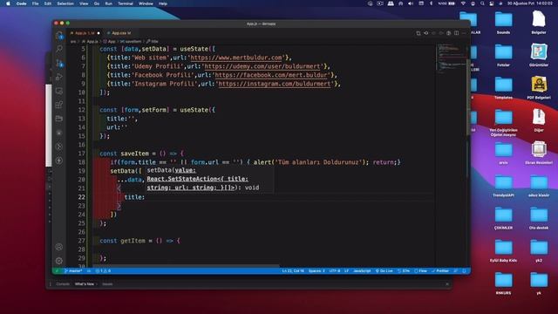Click the saveItem breadcrumb
Screen dimensions: 558x314
click(x=131, y=42)
